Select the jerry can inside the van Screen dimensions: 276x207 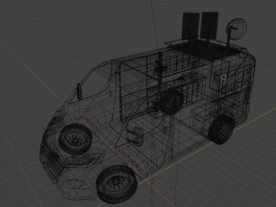pyautogui.click(x=135, y=136)
